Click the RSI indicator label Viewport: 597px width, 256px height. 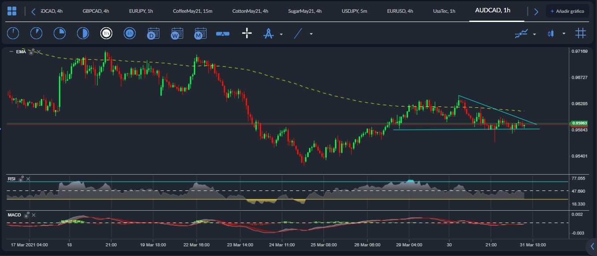coord(11,179)
